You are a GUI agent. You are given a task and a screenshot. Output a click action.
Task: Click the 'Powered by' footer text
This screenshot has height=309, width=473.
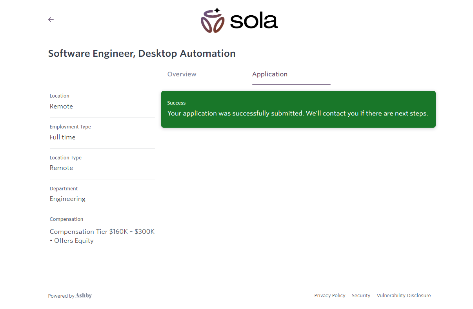61,296
